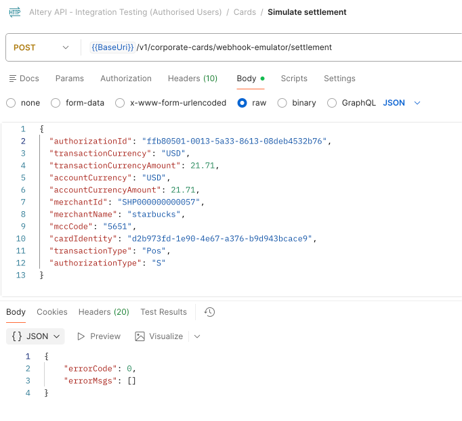Switch to the Authorization tab
Image resolution: width=462 pixels, height=421 pixels.
pyautogui.click(x=126, y=79)
